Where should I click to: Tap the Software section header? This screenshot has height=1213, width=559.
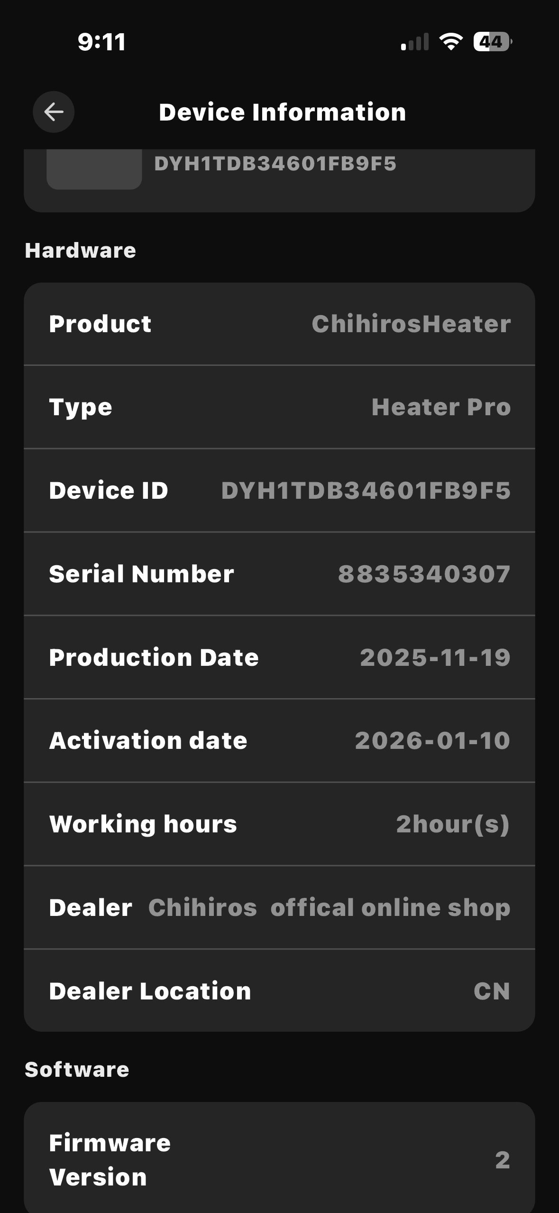coord(77,1070)
